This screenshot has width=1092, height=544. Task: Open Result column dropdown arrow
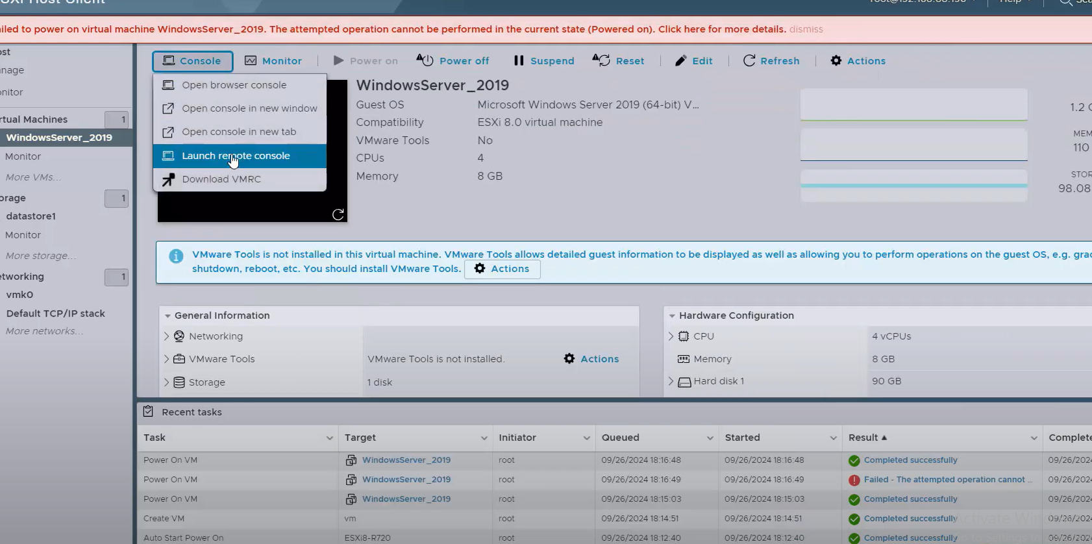[1034, 438]
